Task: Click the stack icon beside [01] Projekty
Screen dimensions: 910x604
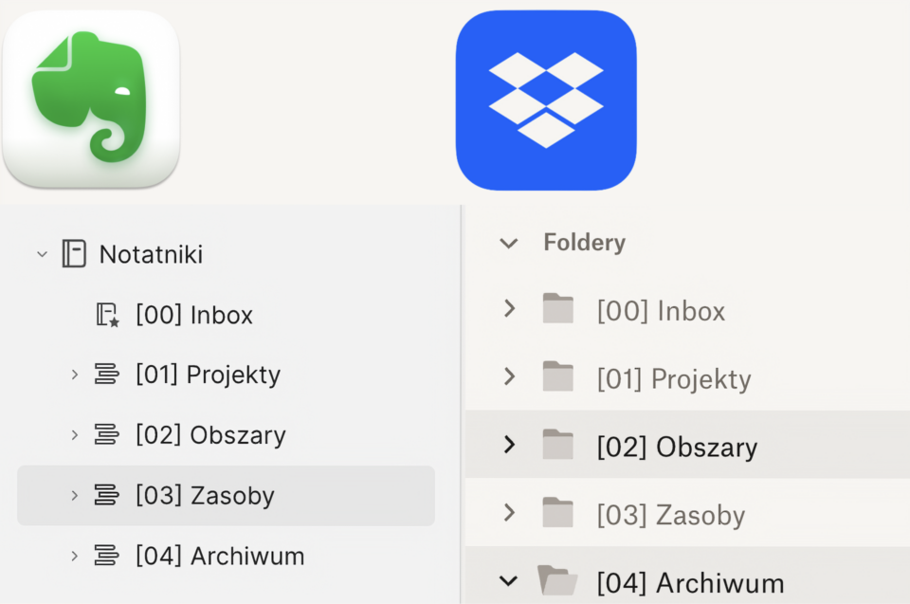Action: pos(107,375)
